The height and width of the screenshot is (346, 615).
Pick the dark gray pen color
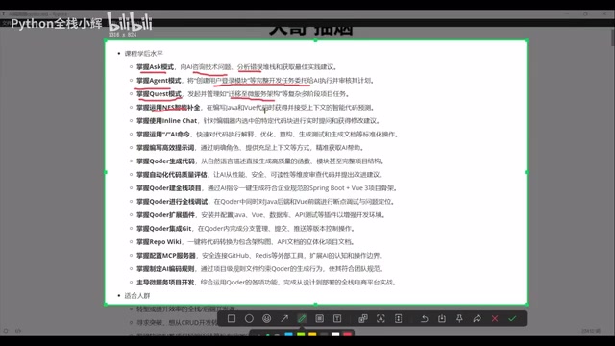point(324,334)
